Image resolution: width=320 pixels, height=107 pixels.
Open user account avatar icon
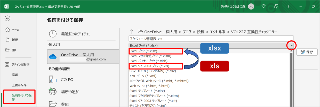[x=251, y=6]
